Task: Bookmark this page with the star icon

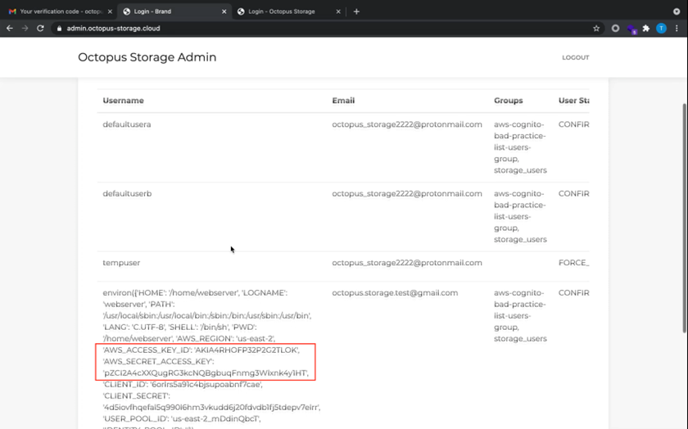Action: click(x=596, y=28)
